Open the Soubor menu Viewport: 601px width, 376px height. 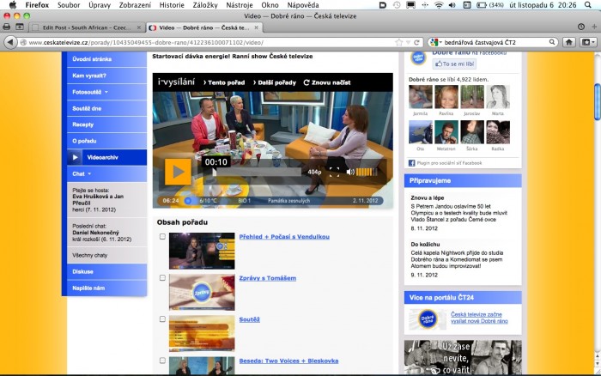pyautogui.click(x=69, y=5)
